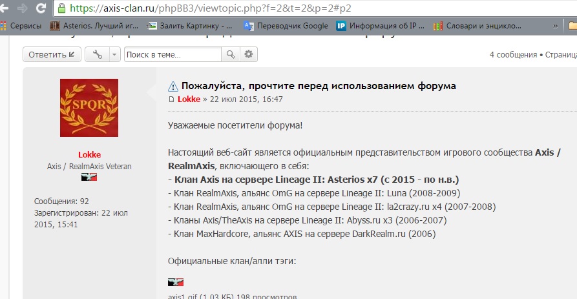
Task: Click the Ответить reply button
Action: click(x=52, y=54)
